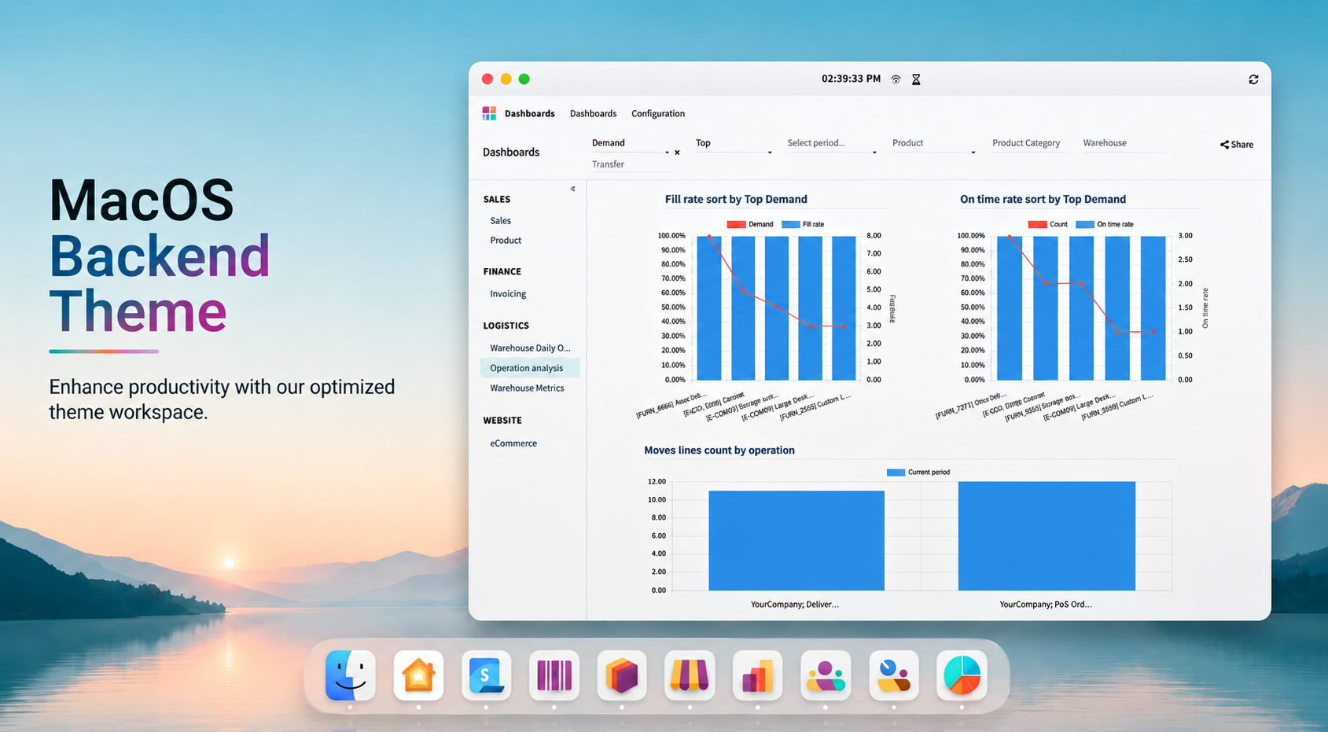Collapse the sidebar using the small arrow icon
The width and height of the screenshot is (1328, 732).
572,189
